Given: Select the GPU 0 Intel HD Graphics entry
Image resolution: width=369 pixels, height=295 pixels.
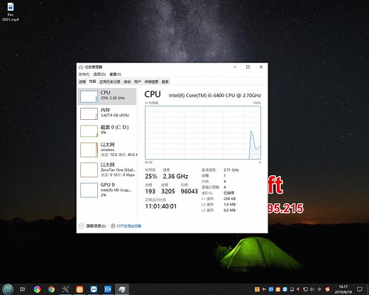Looking at the screenshot, I should (107, 190).
